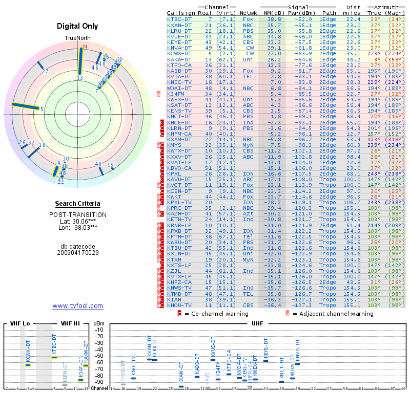
Task: Click the channel 5 bar on radar plot
Action: [x=25, y=106]
